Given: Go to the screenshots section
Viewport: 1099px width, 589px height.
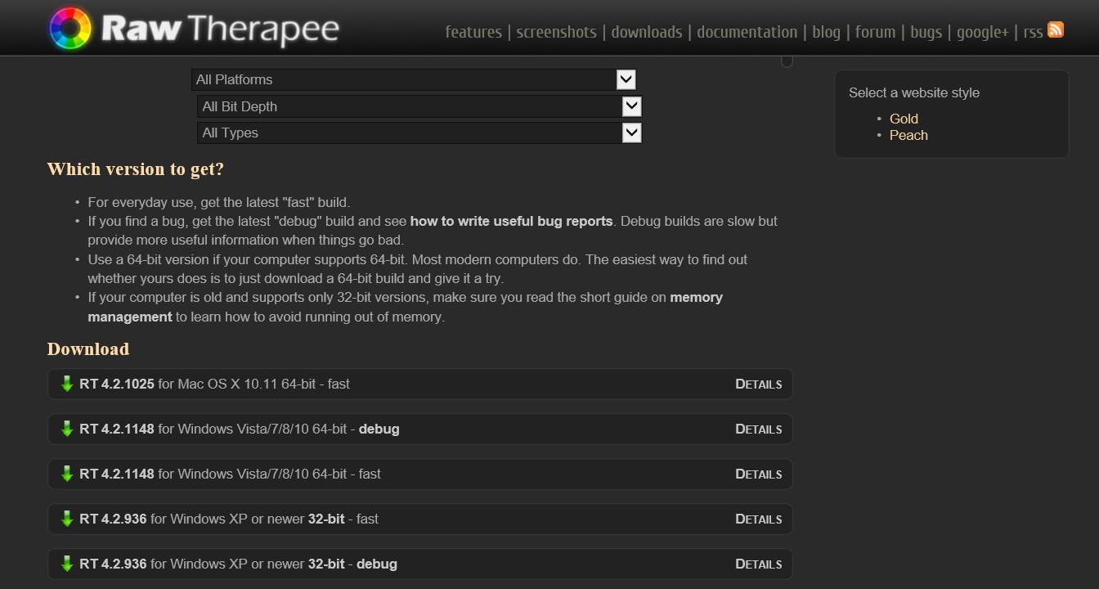Looking at the screenshot, I should (x=556, y=33).
